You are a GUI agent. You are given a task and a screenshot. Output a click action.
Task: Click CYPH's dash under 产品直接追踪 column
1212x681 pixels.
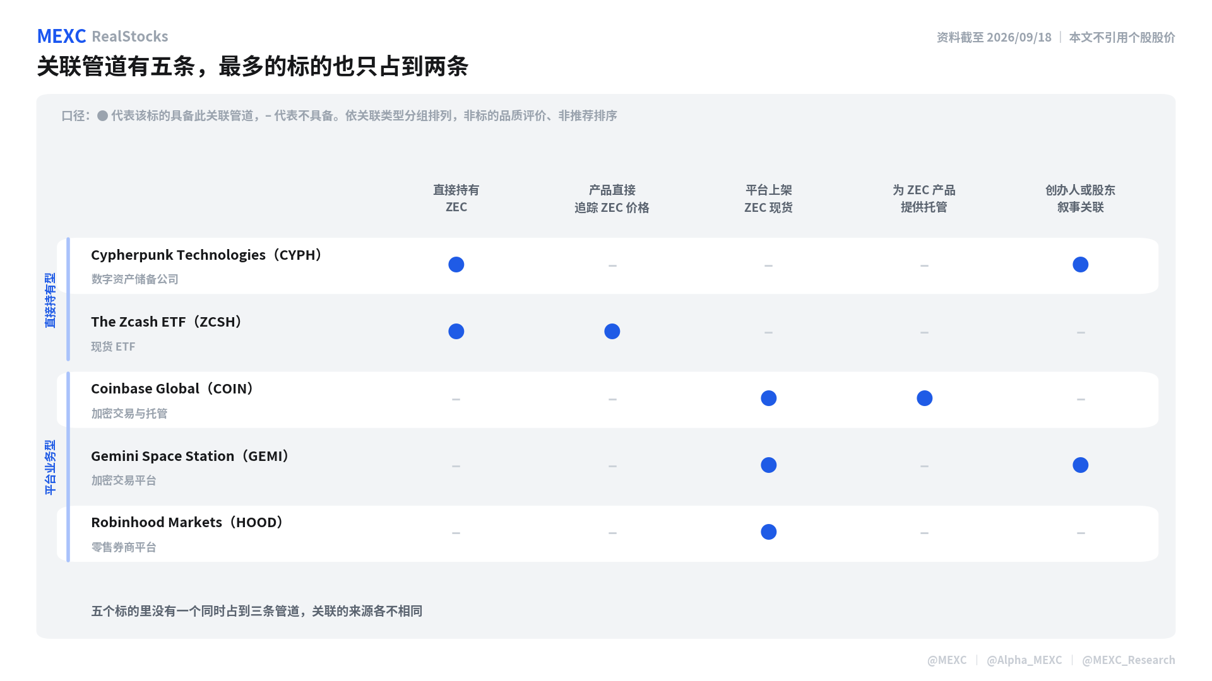tap(612, 265)
